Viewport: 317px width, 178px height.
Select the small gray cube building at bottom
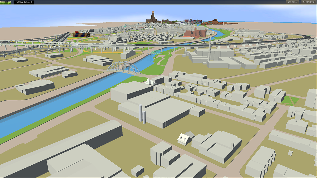click(137, 171)
